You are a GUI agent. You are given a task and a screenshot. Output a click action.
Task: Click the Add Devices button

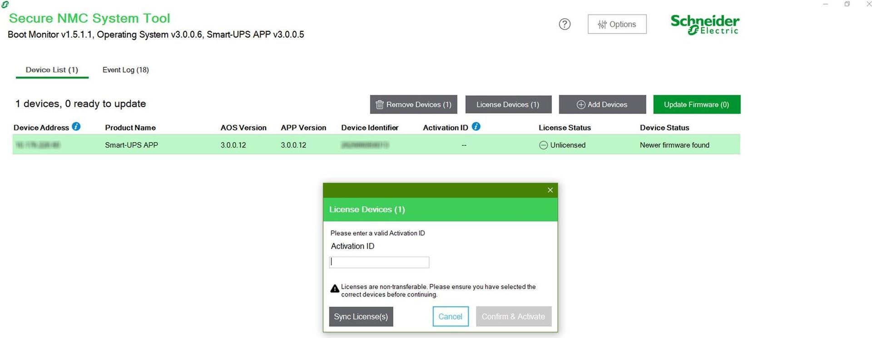point(602,104)
